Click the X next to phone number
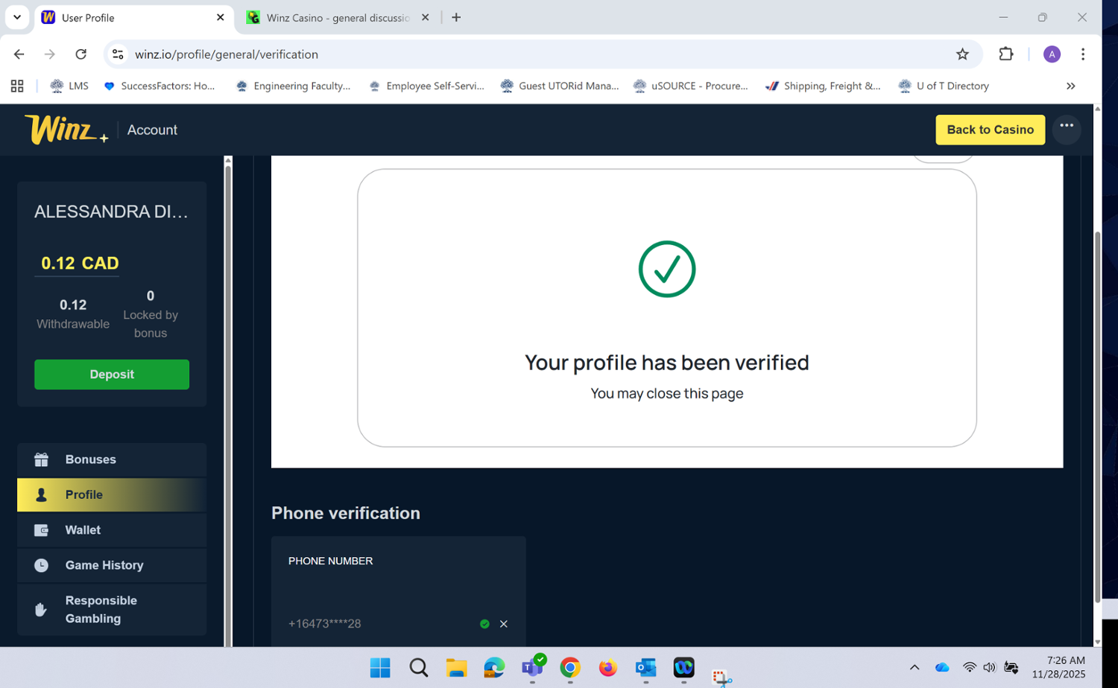 click(x=504, y=624)
